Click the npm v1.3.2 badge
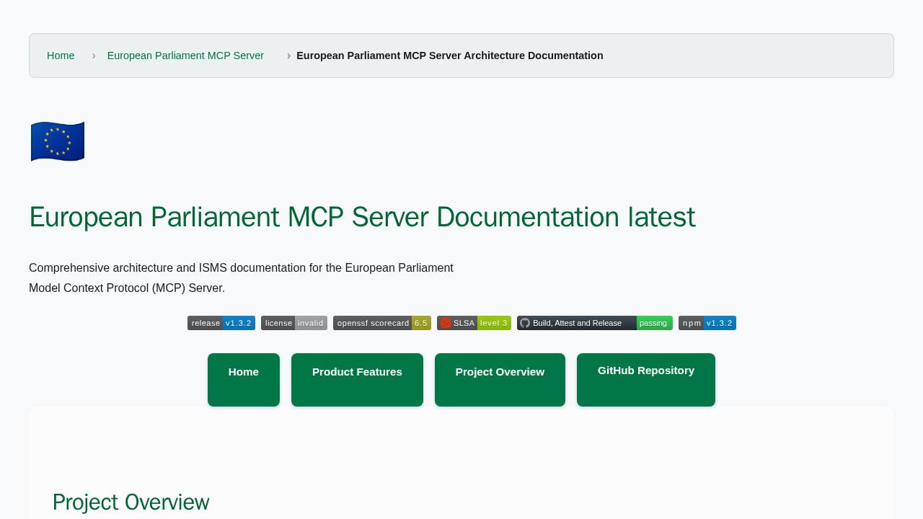 coord(707,323)
